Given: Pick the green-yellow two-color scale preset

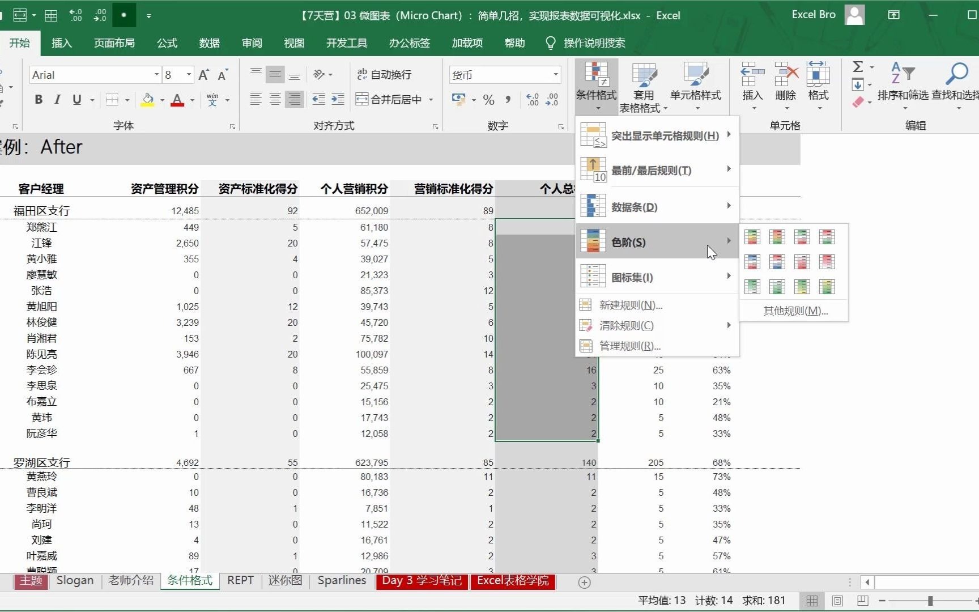Looking at the screenshot, I should pyautogui.click(x=802, y=286).
